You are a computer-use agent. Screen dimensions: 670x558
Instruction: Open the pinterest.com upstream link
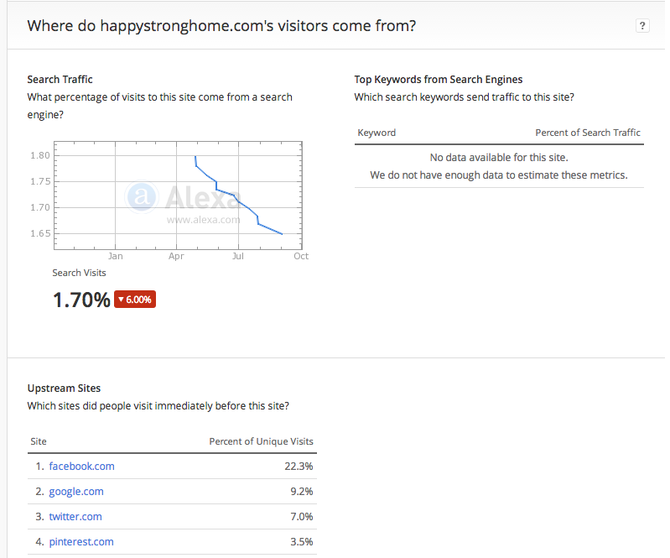pyautogui.click(x=81, y=542)
